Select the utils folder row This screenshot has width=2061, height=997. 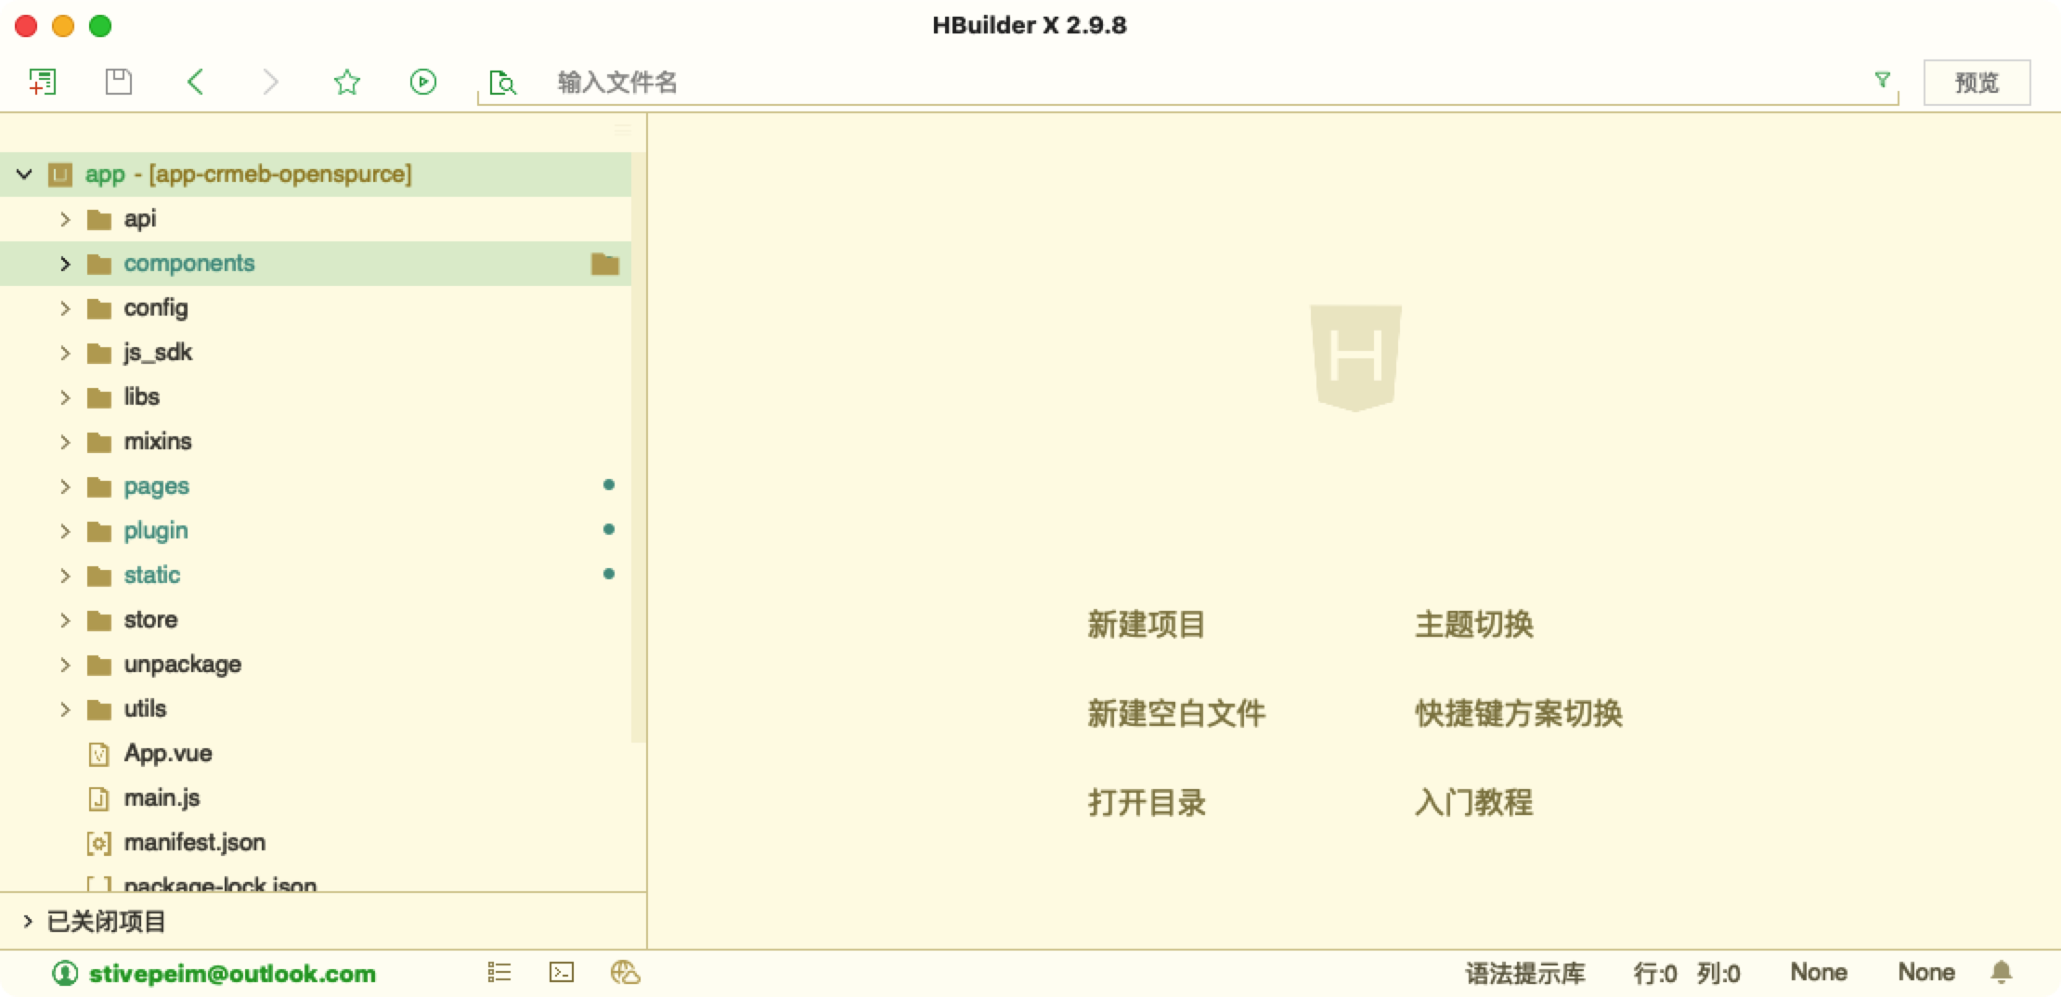click(316, 709)
